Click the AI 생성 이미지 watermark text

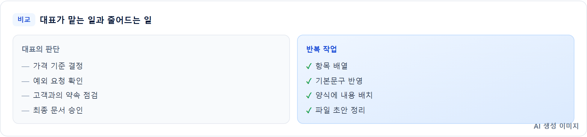coord(556,126)
